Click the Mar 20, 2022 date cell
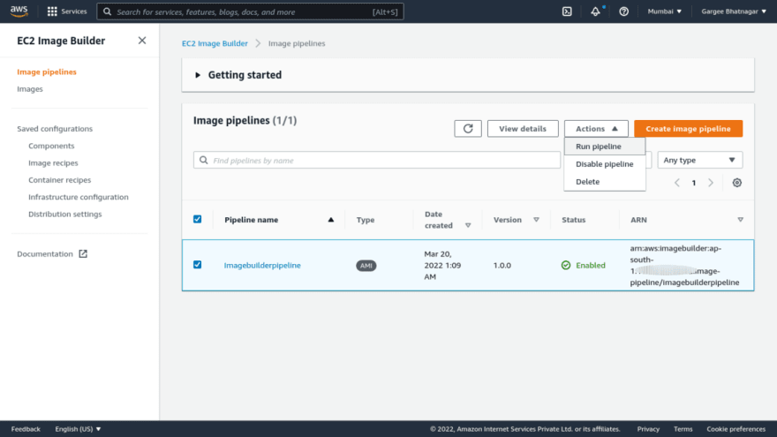Viewport: 777px width, 437px height. pyautogui.click(x=442, y=265)
